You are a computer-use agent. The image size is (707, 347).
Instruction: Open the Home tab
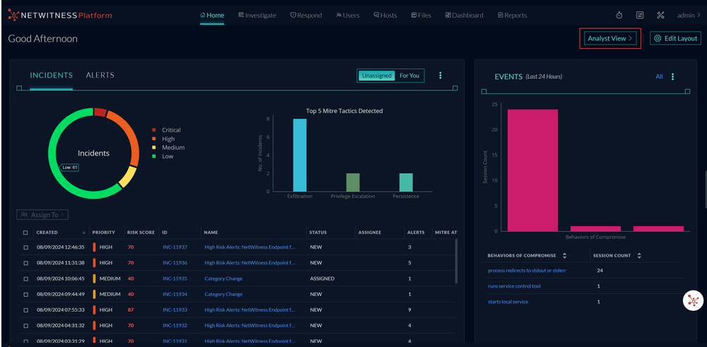(212, 16)
